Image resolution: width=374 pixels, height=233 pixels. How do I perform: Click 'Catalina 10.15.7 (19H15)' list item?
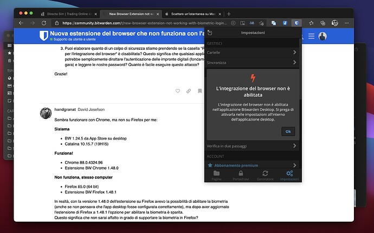coord(87,144)
